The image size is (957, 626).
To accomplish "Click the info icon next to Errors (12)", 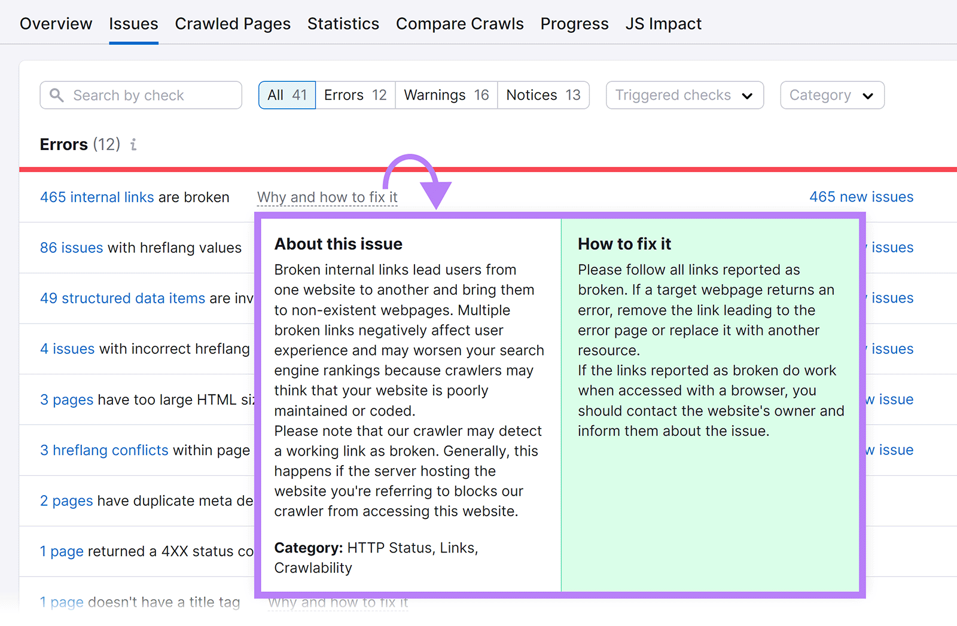I will pyautogui.click(x=133, y=144).
